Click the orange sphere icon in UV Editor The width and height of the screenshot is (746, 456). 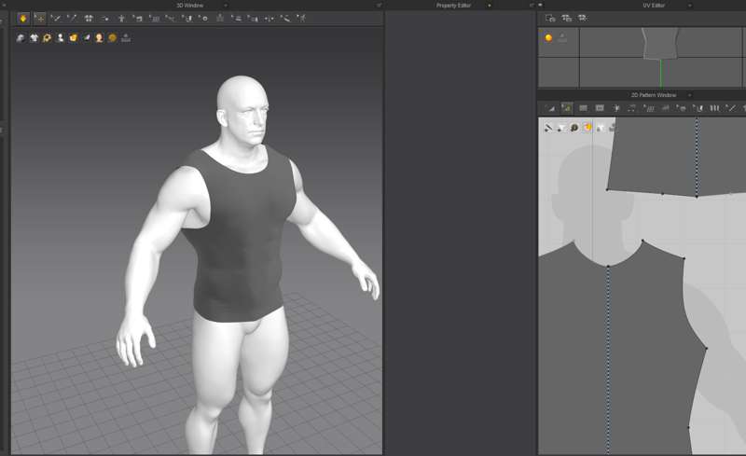(x=548, y=38)
